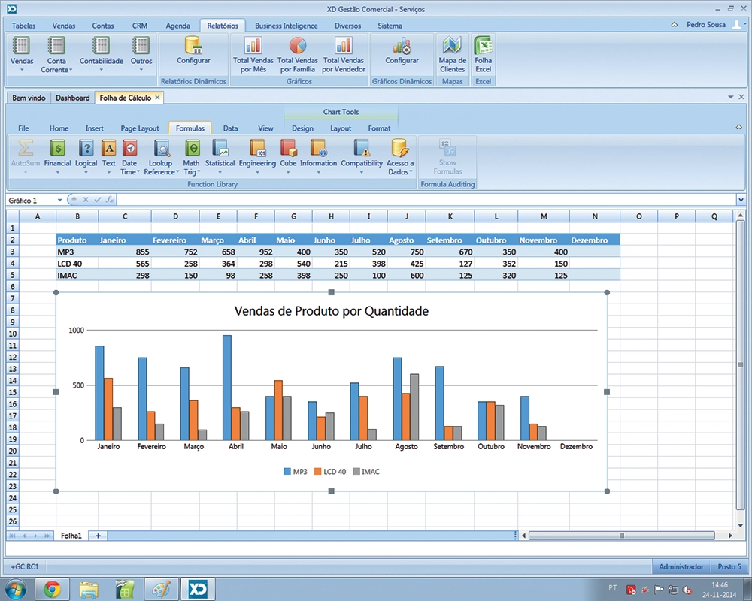Expand the Vendas reports dropdown
The image size is (752, 601).
22,70
